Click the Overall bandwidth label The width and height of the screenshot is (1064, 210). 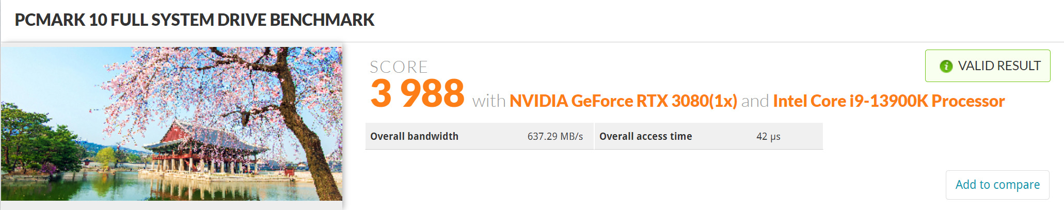click(414, 137)
